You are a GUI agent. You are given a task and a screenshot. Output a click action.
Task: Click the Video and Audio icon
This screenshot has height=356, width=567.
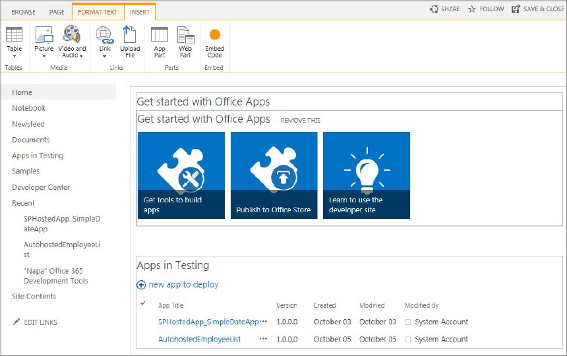pos(72,34)
